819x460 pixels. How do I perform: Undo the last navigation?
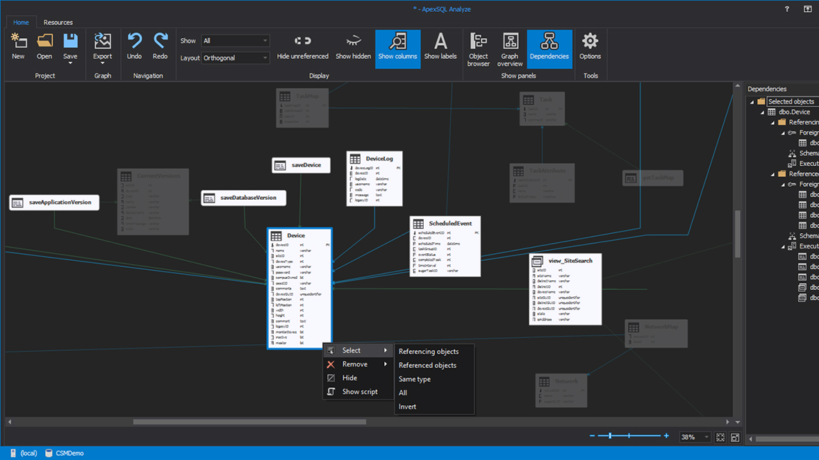(134, 46)
